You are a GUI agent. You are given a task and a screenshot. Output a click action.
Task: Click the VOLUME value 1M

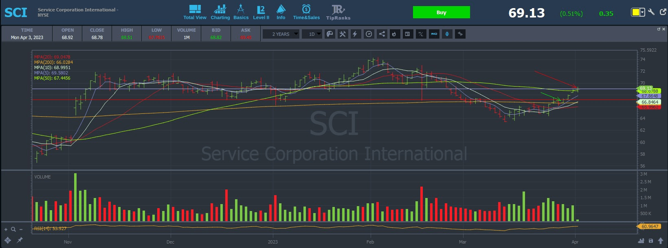tap(187, 37)
